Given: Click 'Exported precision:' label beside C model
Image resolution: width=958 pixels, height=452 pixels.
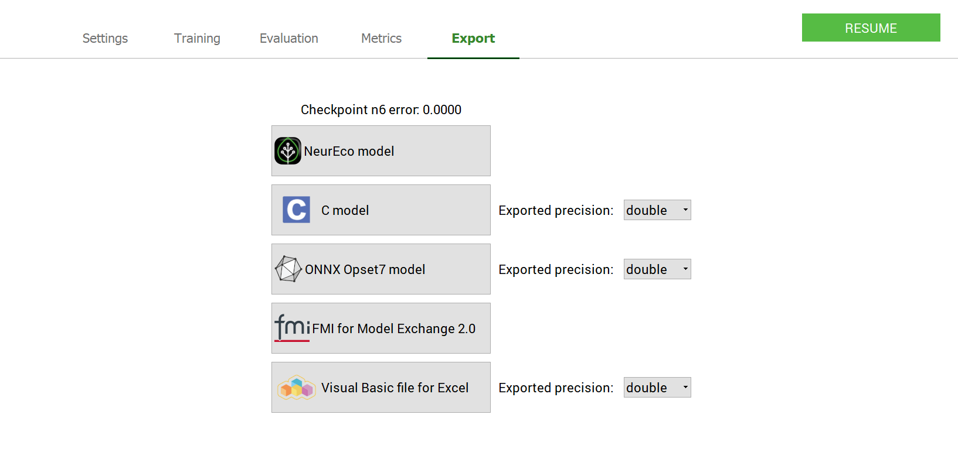Looking at the screenshot, I should pos(556,210).
